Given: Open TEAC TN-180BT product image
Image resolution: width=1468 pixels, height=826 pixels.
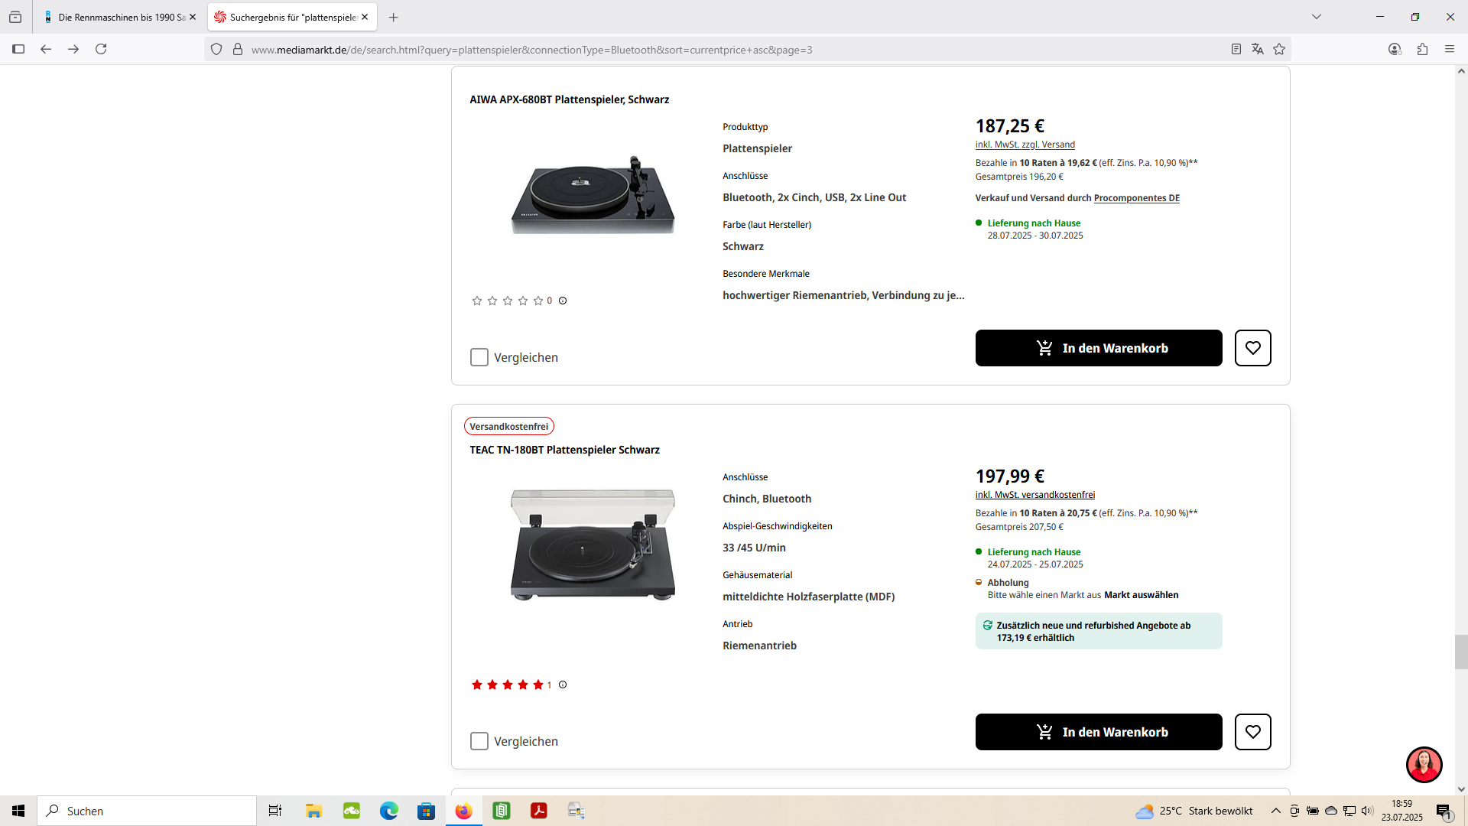Looking at the screenshot, I should (x=593, y=545).
